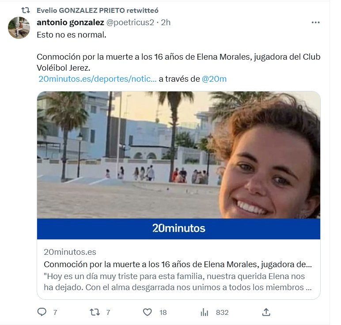
Task: Click the card description starting "Hoy es un día"
Action: [x=178, y=282]
